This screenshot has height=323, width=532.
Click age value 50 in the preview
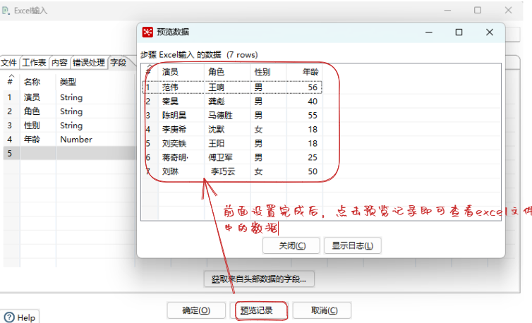point(313,171)
